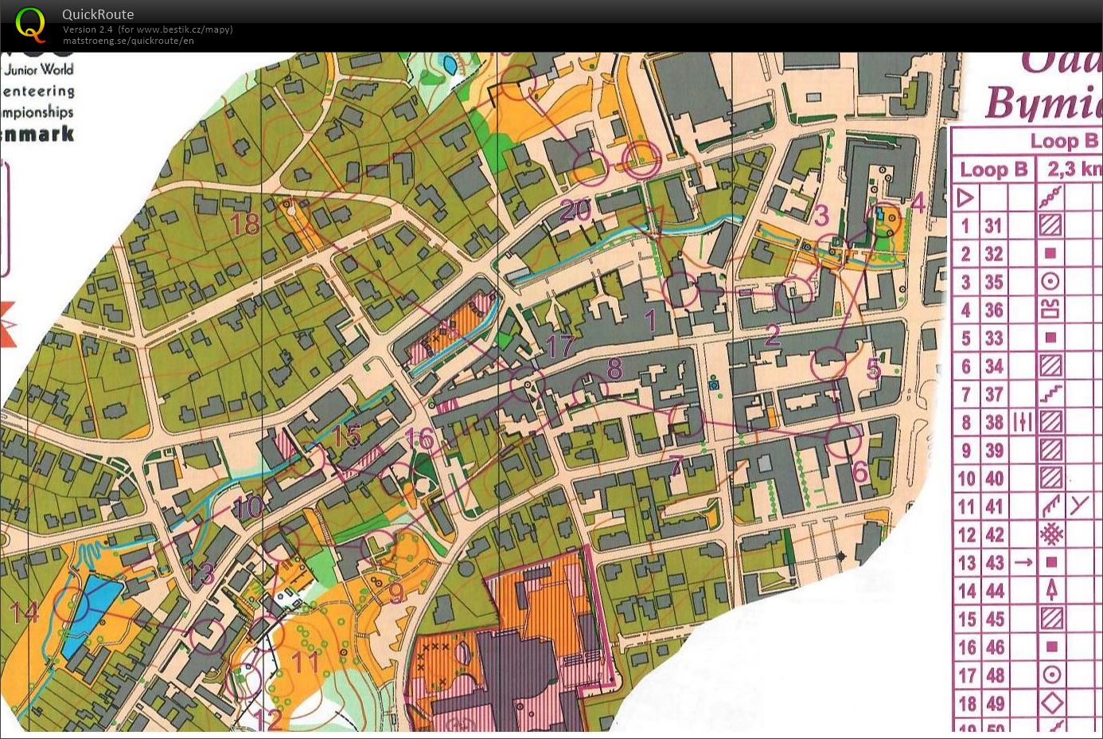Click the small square symbol in row 5 33
Screen dimensions: 1103x739
[1050, 338]
